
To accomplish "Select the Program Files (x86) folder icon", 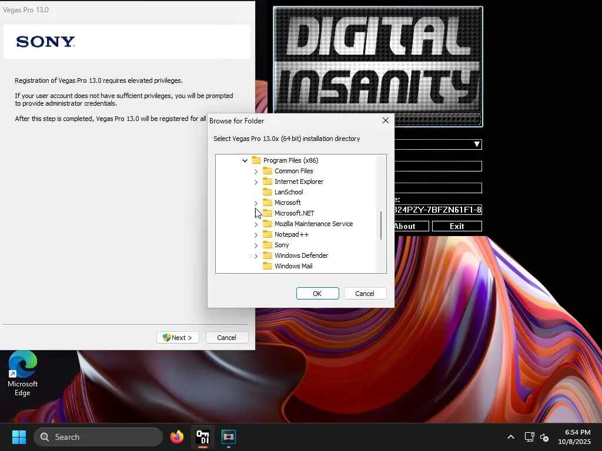I will (x=256, y=160).
